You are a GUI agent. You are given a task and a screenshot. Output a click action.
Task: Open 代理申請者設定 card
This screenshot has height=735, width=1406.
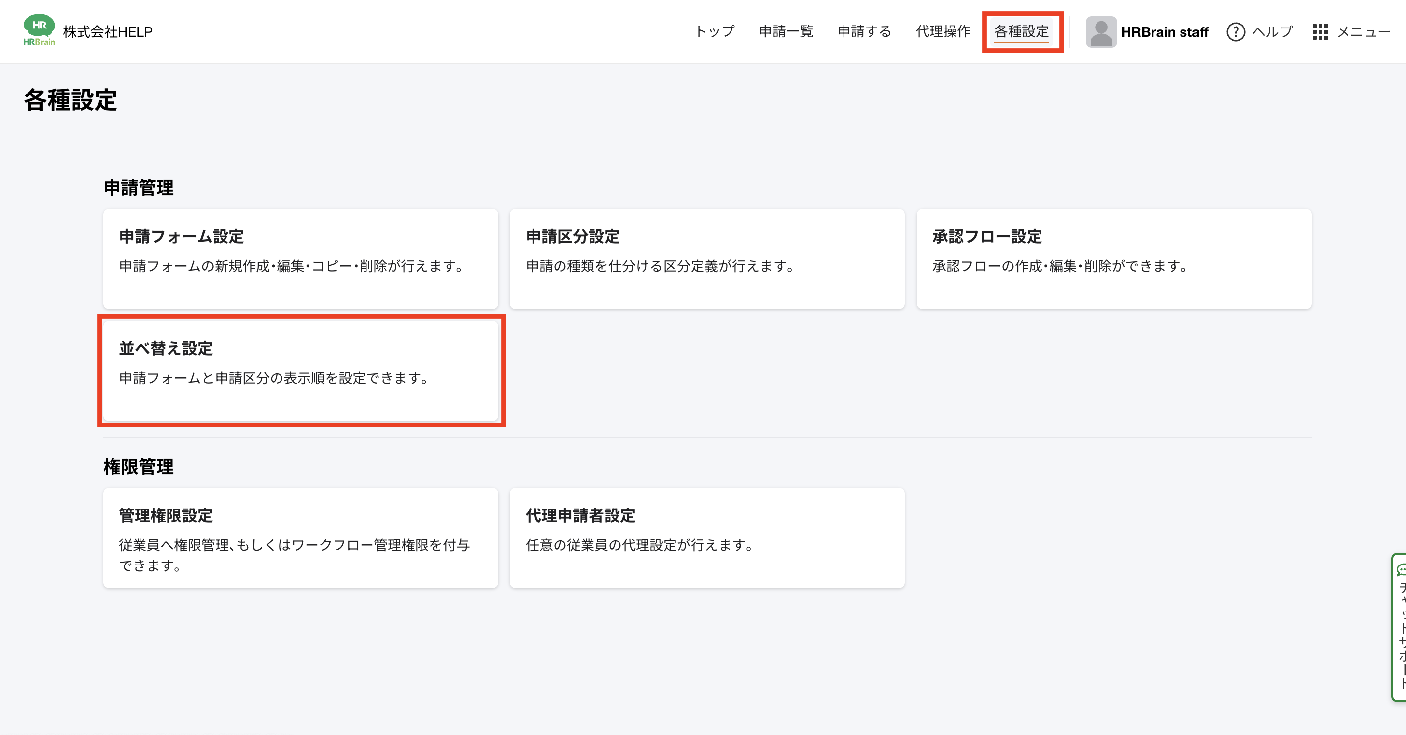[x=707, y=537]
